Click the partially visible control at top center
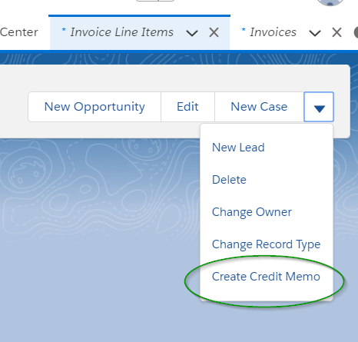Screen dimensions: 358x342 point(155,1)
